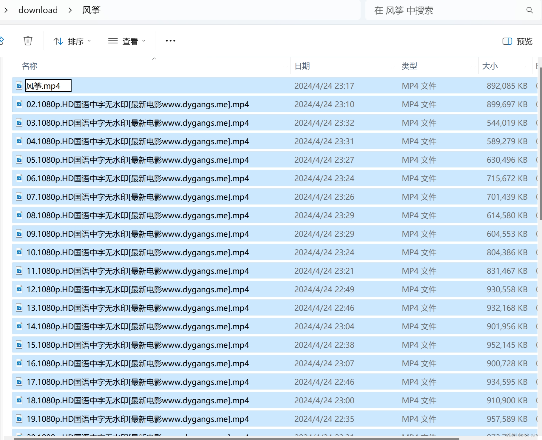This screenshot has width=542, height=440.
Task: Click the file icon of 15.1080p.HD file
Action: pos(19,345)
